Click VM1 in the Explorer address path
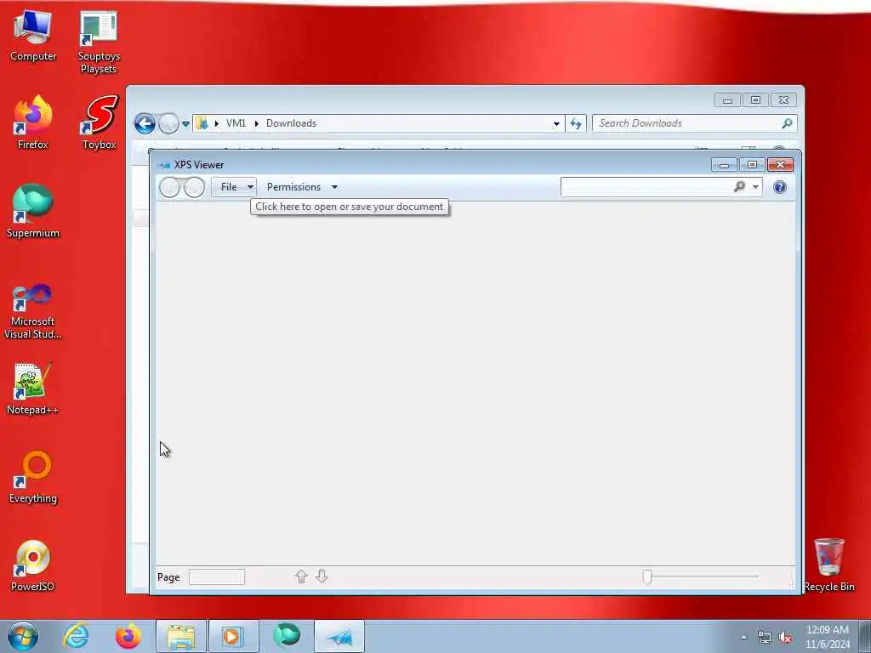Screen dimensions: 871x653 click(236, 123)
